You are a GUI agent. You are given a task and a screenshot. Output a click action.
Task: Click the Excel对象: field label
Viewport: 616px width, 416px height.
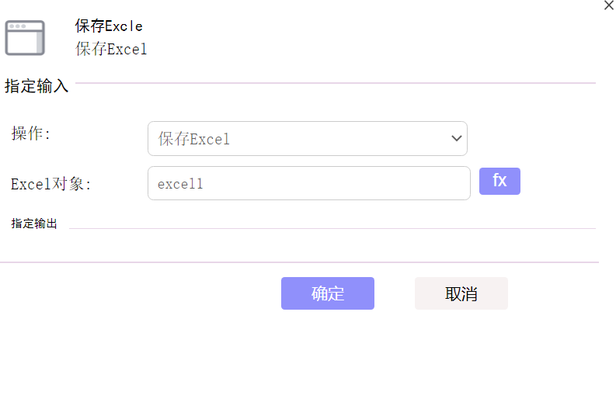tap(50, 184)
